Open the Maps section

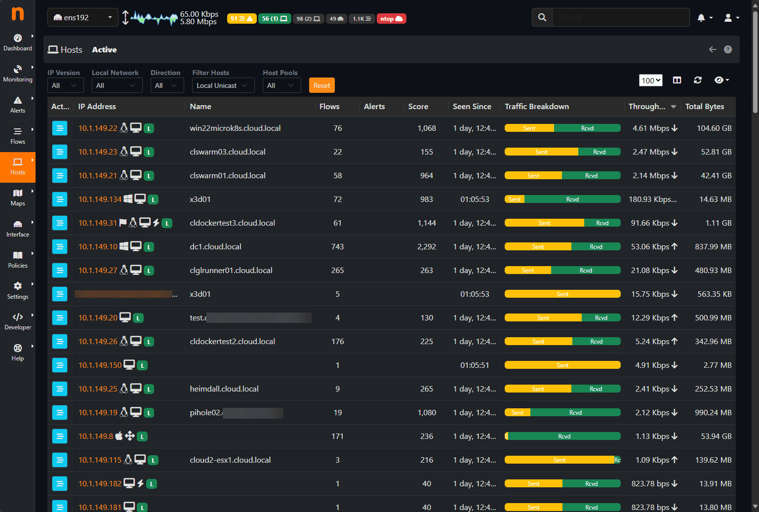tap(18, 198)
